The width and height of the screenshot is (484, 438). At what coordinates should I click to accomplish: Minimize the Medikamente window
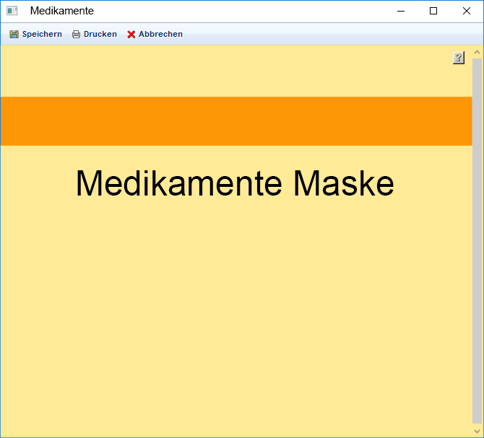coord(400,11)
